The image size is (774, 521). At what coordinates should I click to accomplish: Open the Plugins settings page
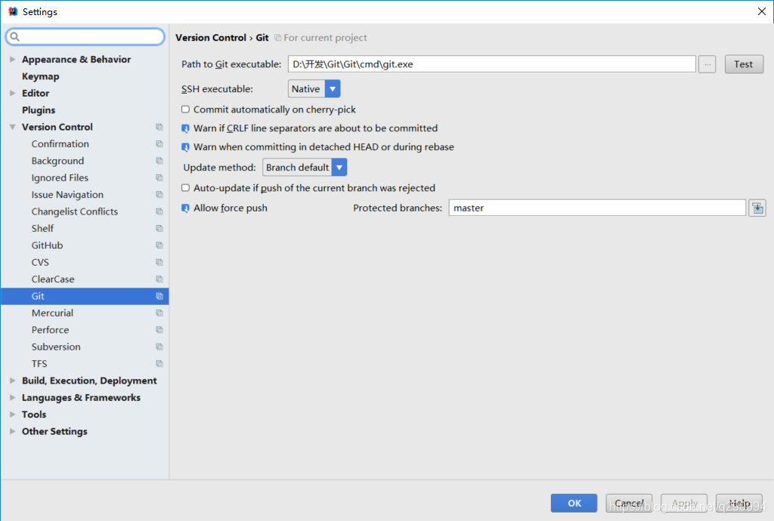click(x=39, y=110)
